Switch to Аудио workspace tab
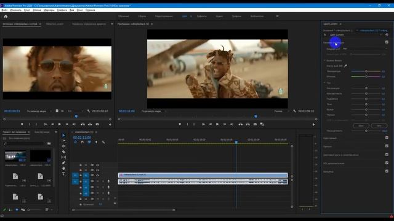394x221 pixels. (x=219, y=17)
